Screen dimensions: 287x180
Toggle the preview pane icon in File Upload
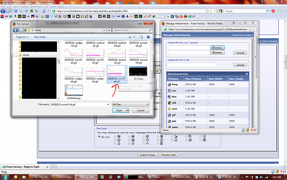pos(141,37)
